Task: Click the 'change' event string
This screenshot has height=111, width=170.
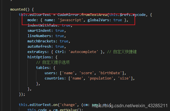Action: pyautogui.click(x=68, y=105)
